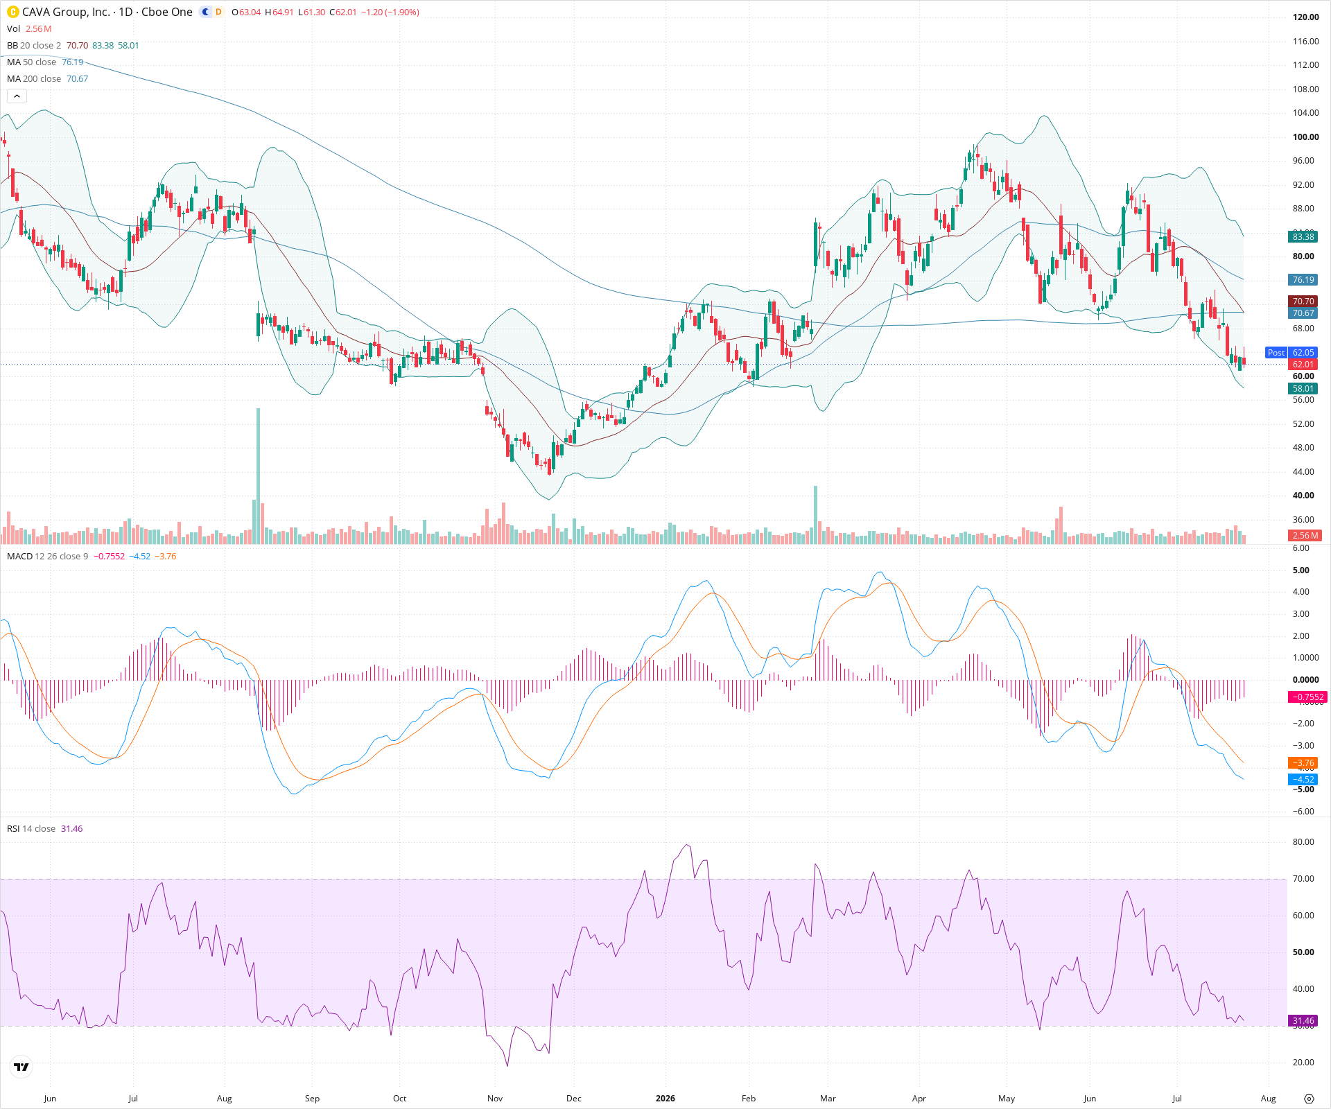Click the 76.19 MA 50 axis label
Viewport: 1331px width, 1109px height.
pyautogui.click(x=1303, y=279)
